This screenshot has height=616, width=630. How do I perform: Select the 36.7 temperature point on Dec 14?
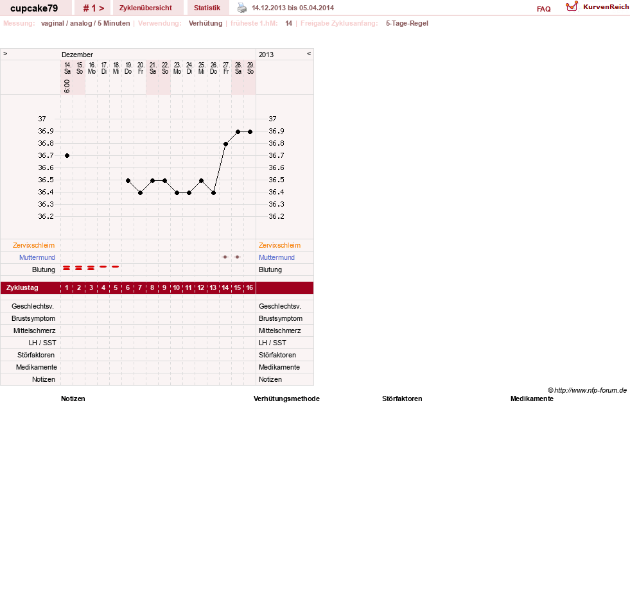(67, 156)
